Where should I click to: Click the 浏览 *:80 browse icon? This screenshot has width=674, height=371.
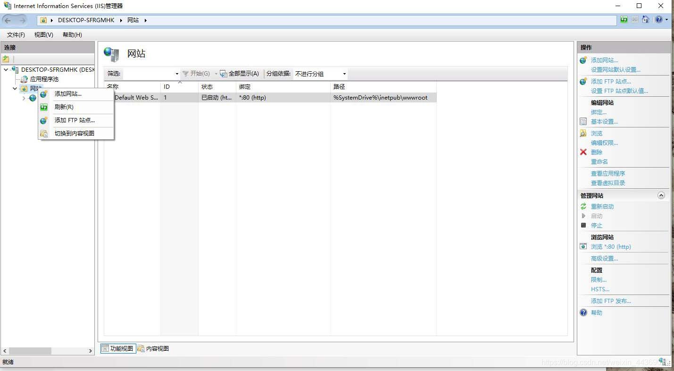583,246
